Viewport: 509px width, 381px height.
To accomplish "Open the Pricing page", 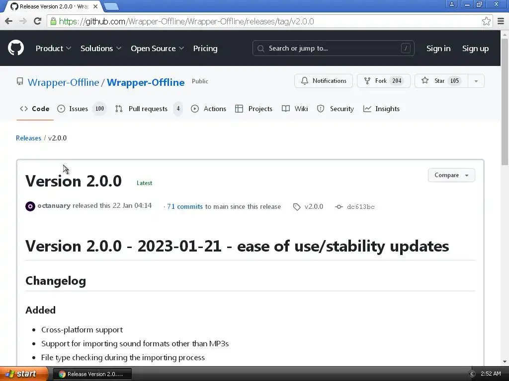I will (x=205, y=48).
